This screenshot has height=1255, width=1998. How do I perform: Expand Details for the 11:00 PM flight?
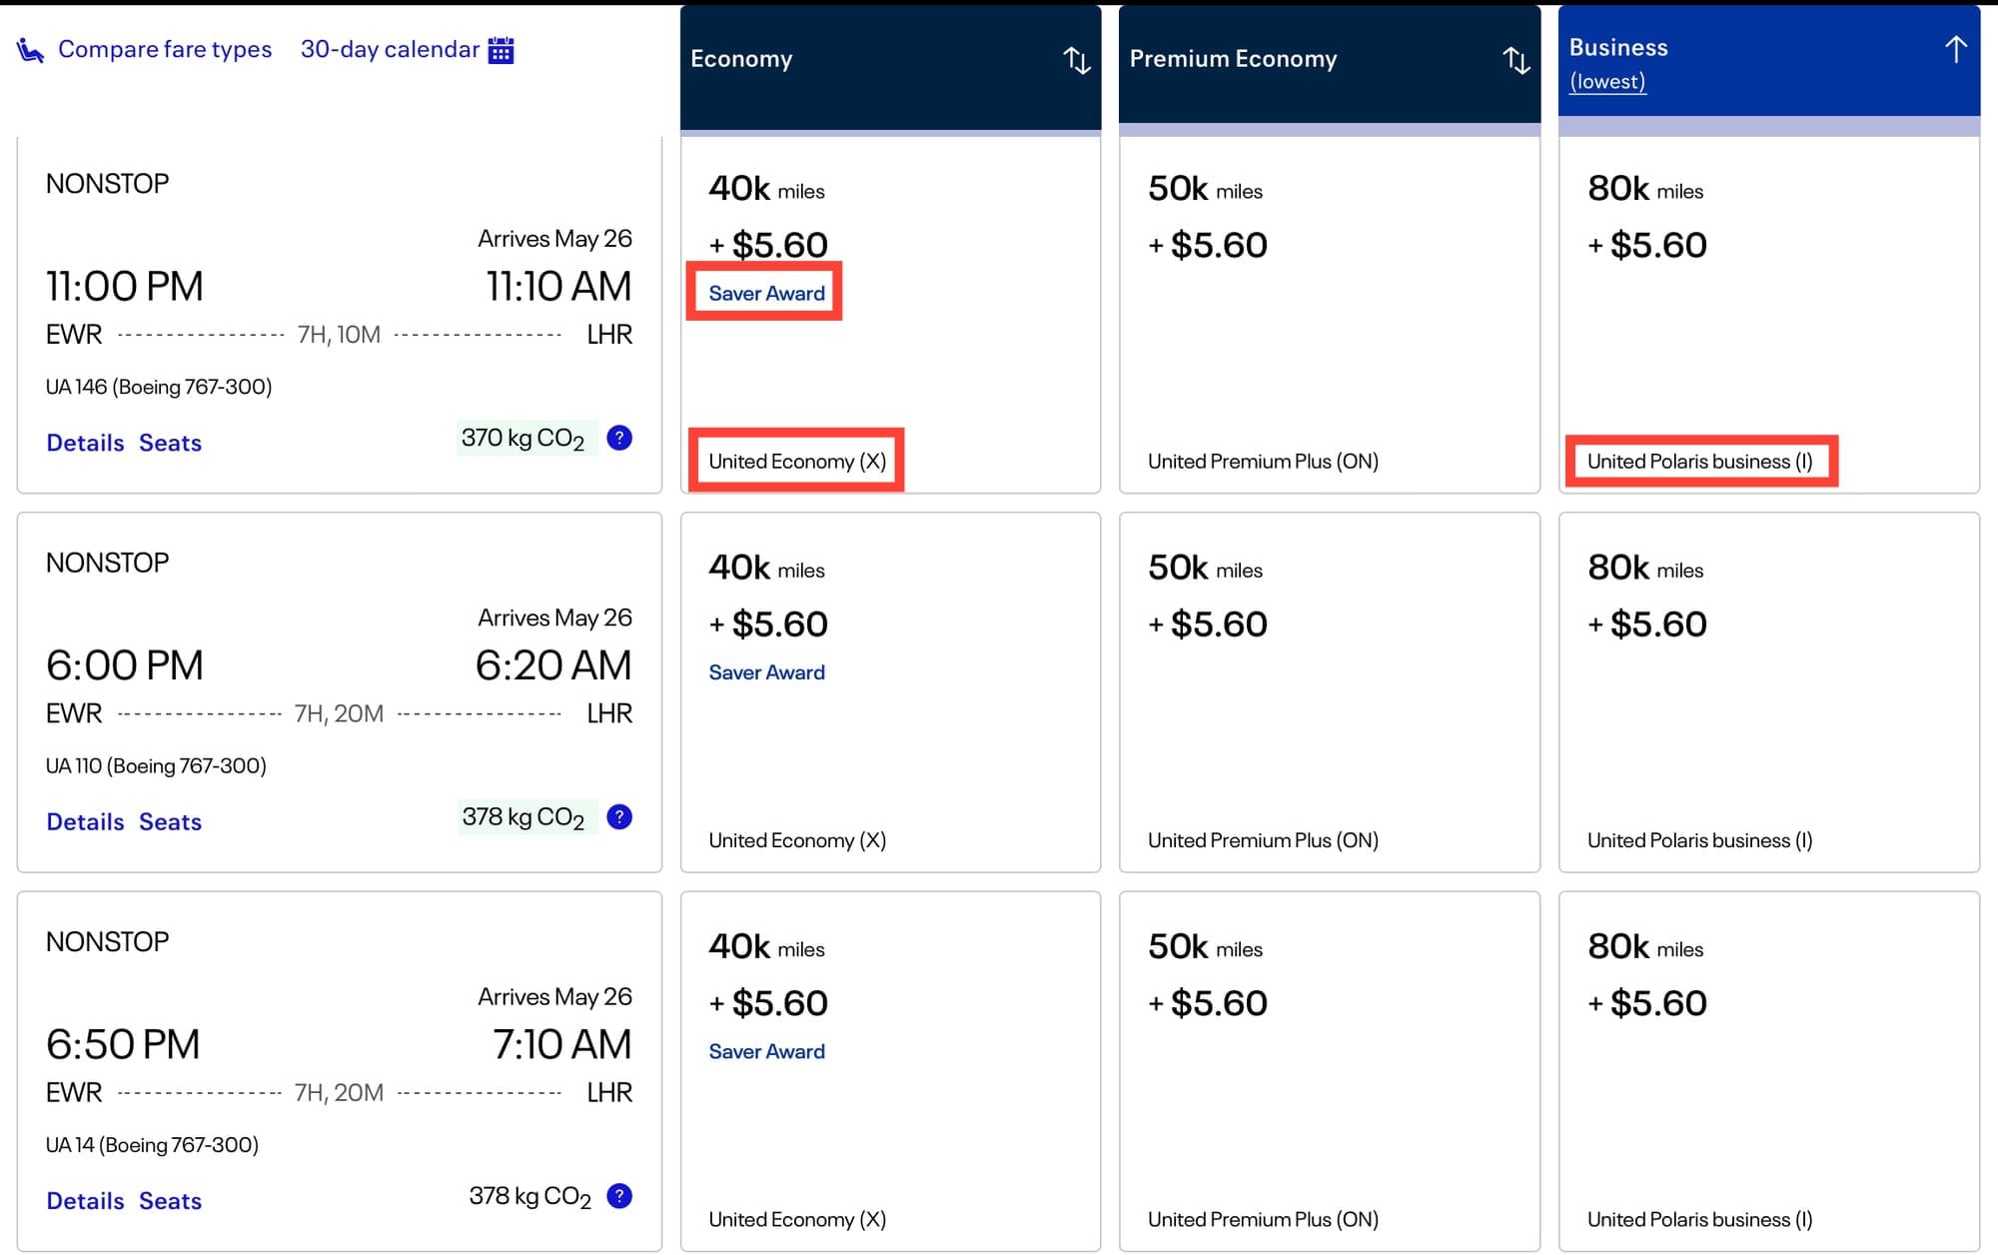(85, 443)
